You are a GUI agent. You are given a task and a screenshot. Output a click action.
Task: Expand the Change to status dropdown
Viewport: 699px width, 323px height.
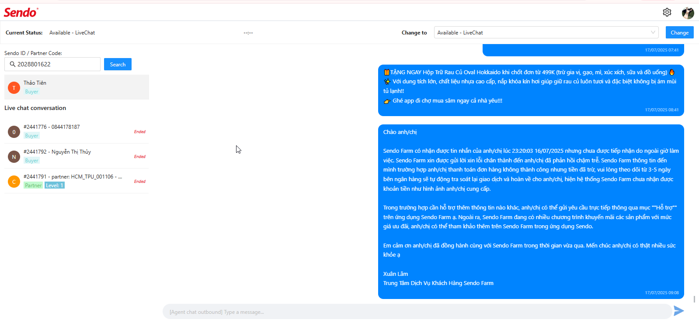546,32
